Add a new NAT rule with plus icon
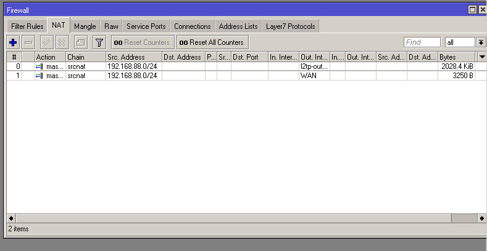487x251 pixels. point(13,42)
